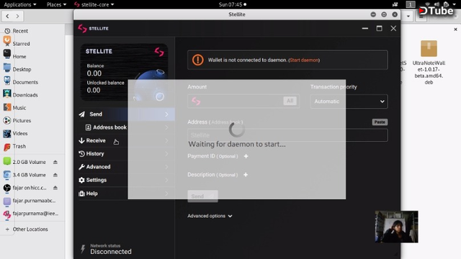Go forward in file manager
The height and width of the screenshot is (259, 461).
(x=17, y=16)
